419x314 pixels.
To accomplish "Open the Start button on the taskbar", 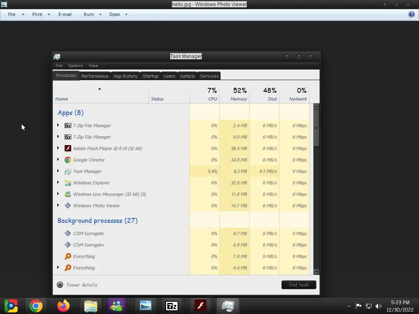I will pos(11,306).
